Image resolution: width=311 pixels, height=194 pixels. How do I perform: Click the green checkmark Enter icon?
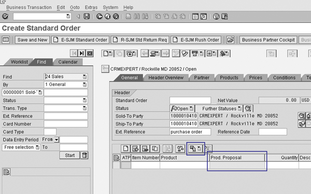click(x=5, y=17)
